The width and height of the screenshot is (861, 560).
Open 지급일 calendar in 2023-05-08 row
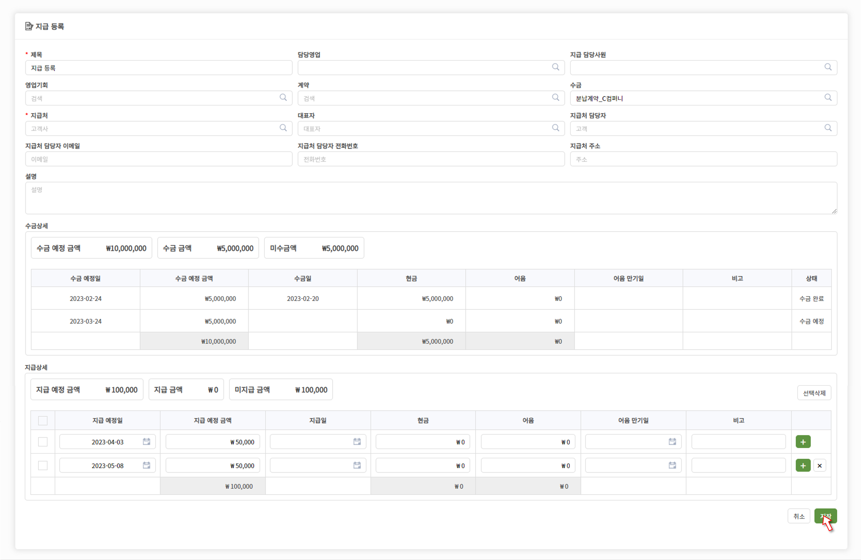tap(357, 465)
